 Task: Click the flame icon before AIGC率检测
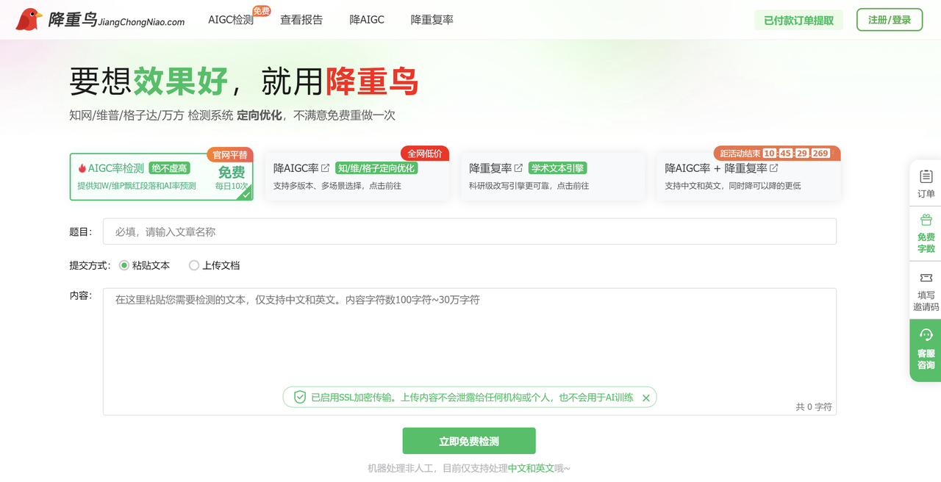pos(82,168)
